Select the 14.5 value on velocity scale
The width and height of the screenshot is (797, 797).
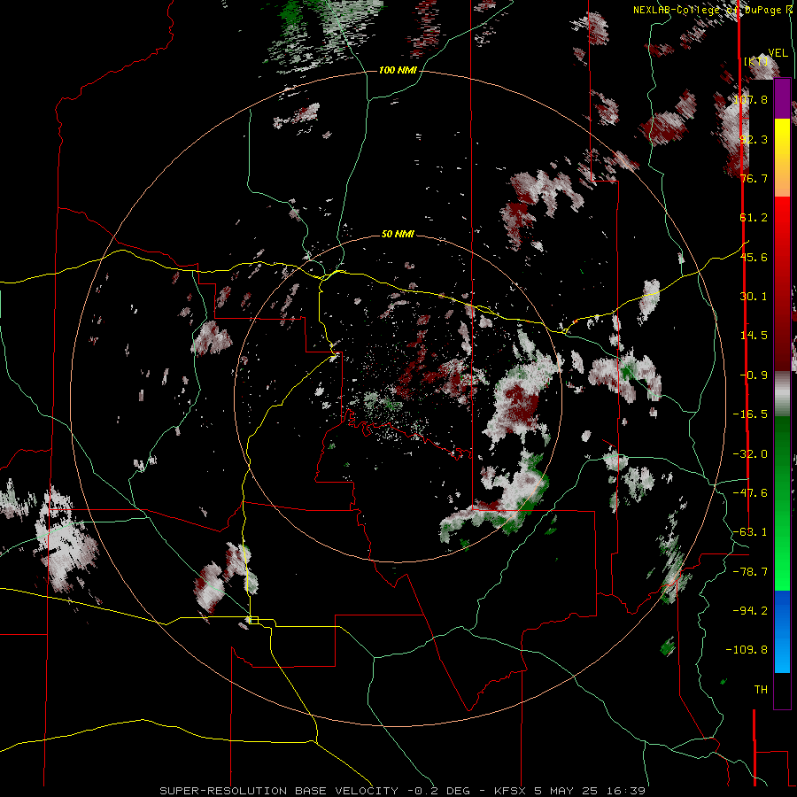click(754, 336)
